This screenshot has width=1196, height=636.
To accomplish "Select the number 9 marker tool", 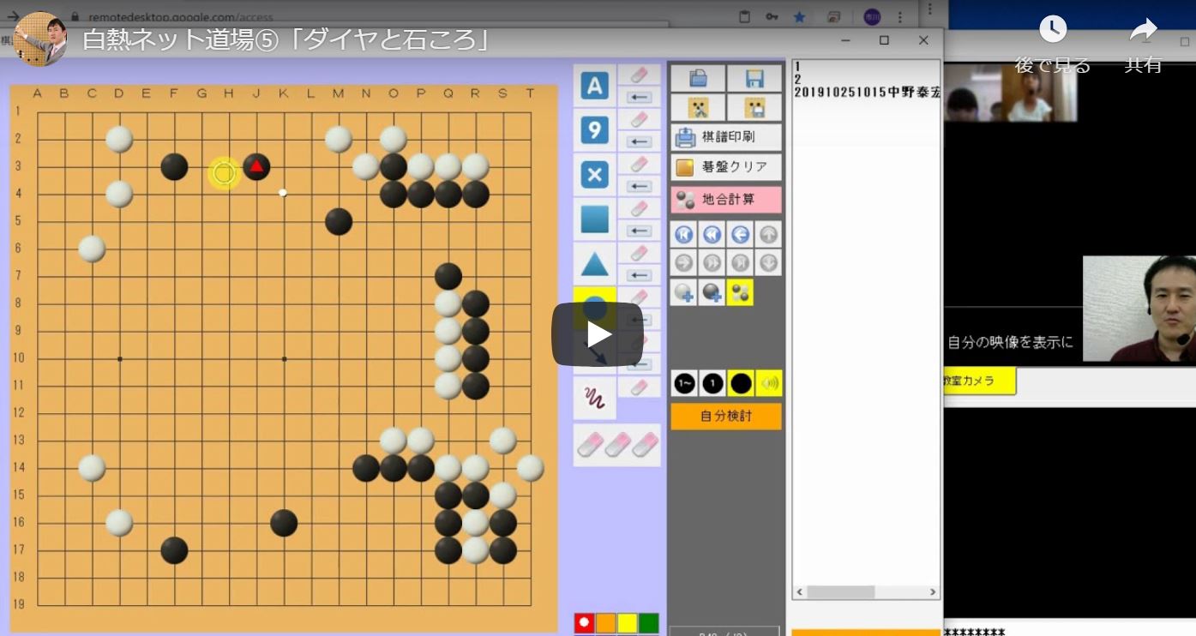I will point(594,130).
